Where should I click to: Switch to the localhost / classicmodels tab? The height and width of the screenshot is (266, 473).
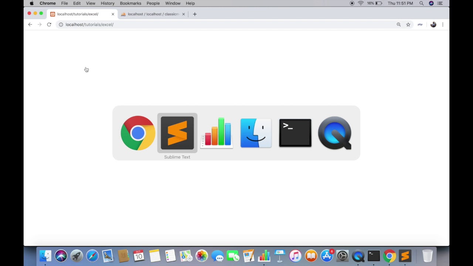153,14
